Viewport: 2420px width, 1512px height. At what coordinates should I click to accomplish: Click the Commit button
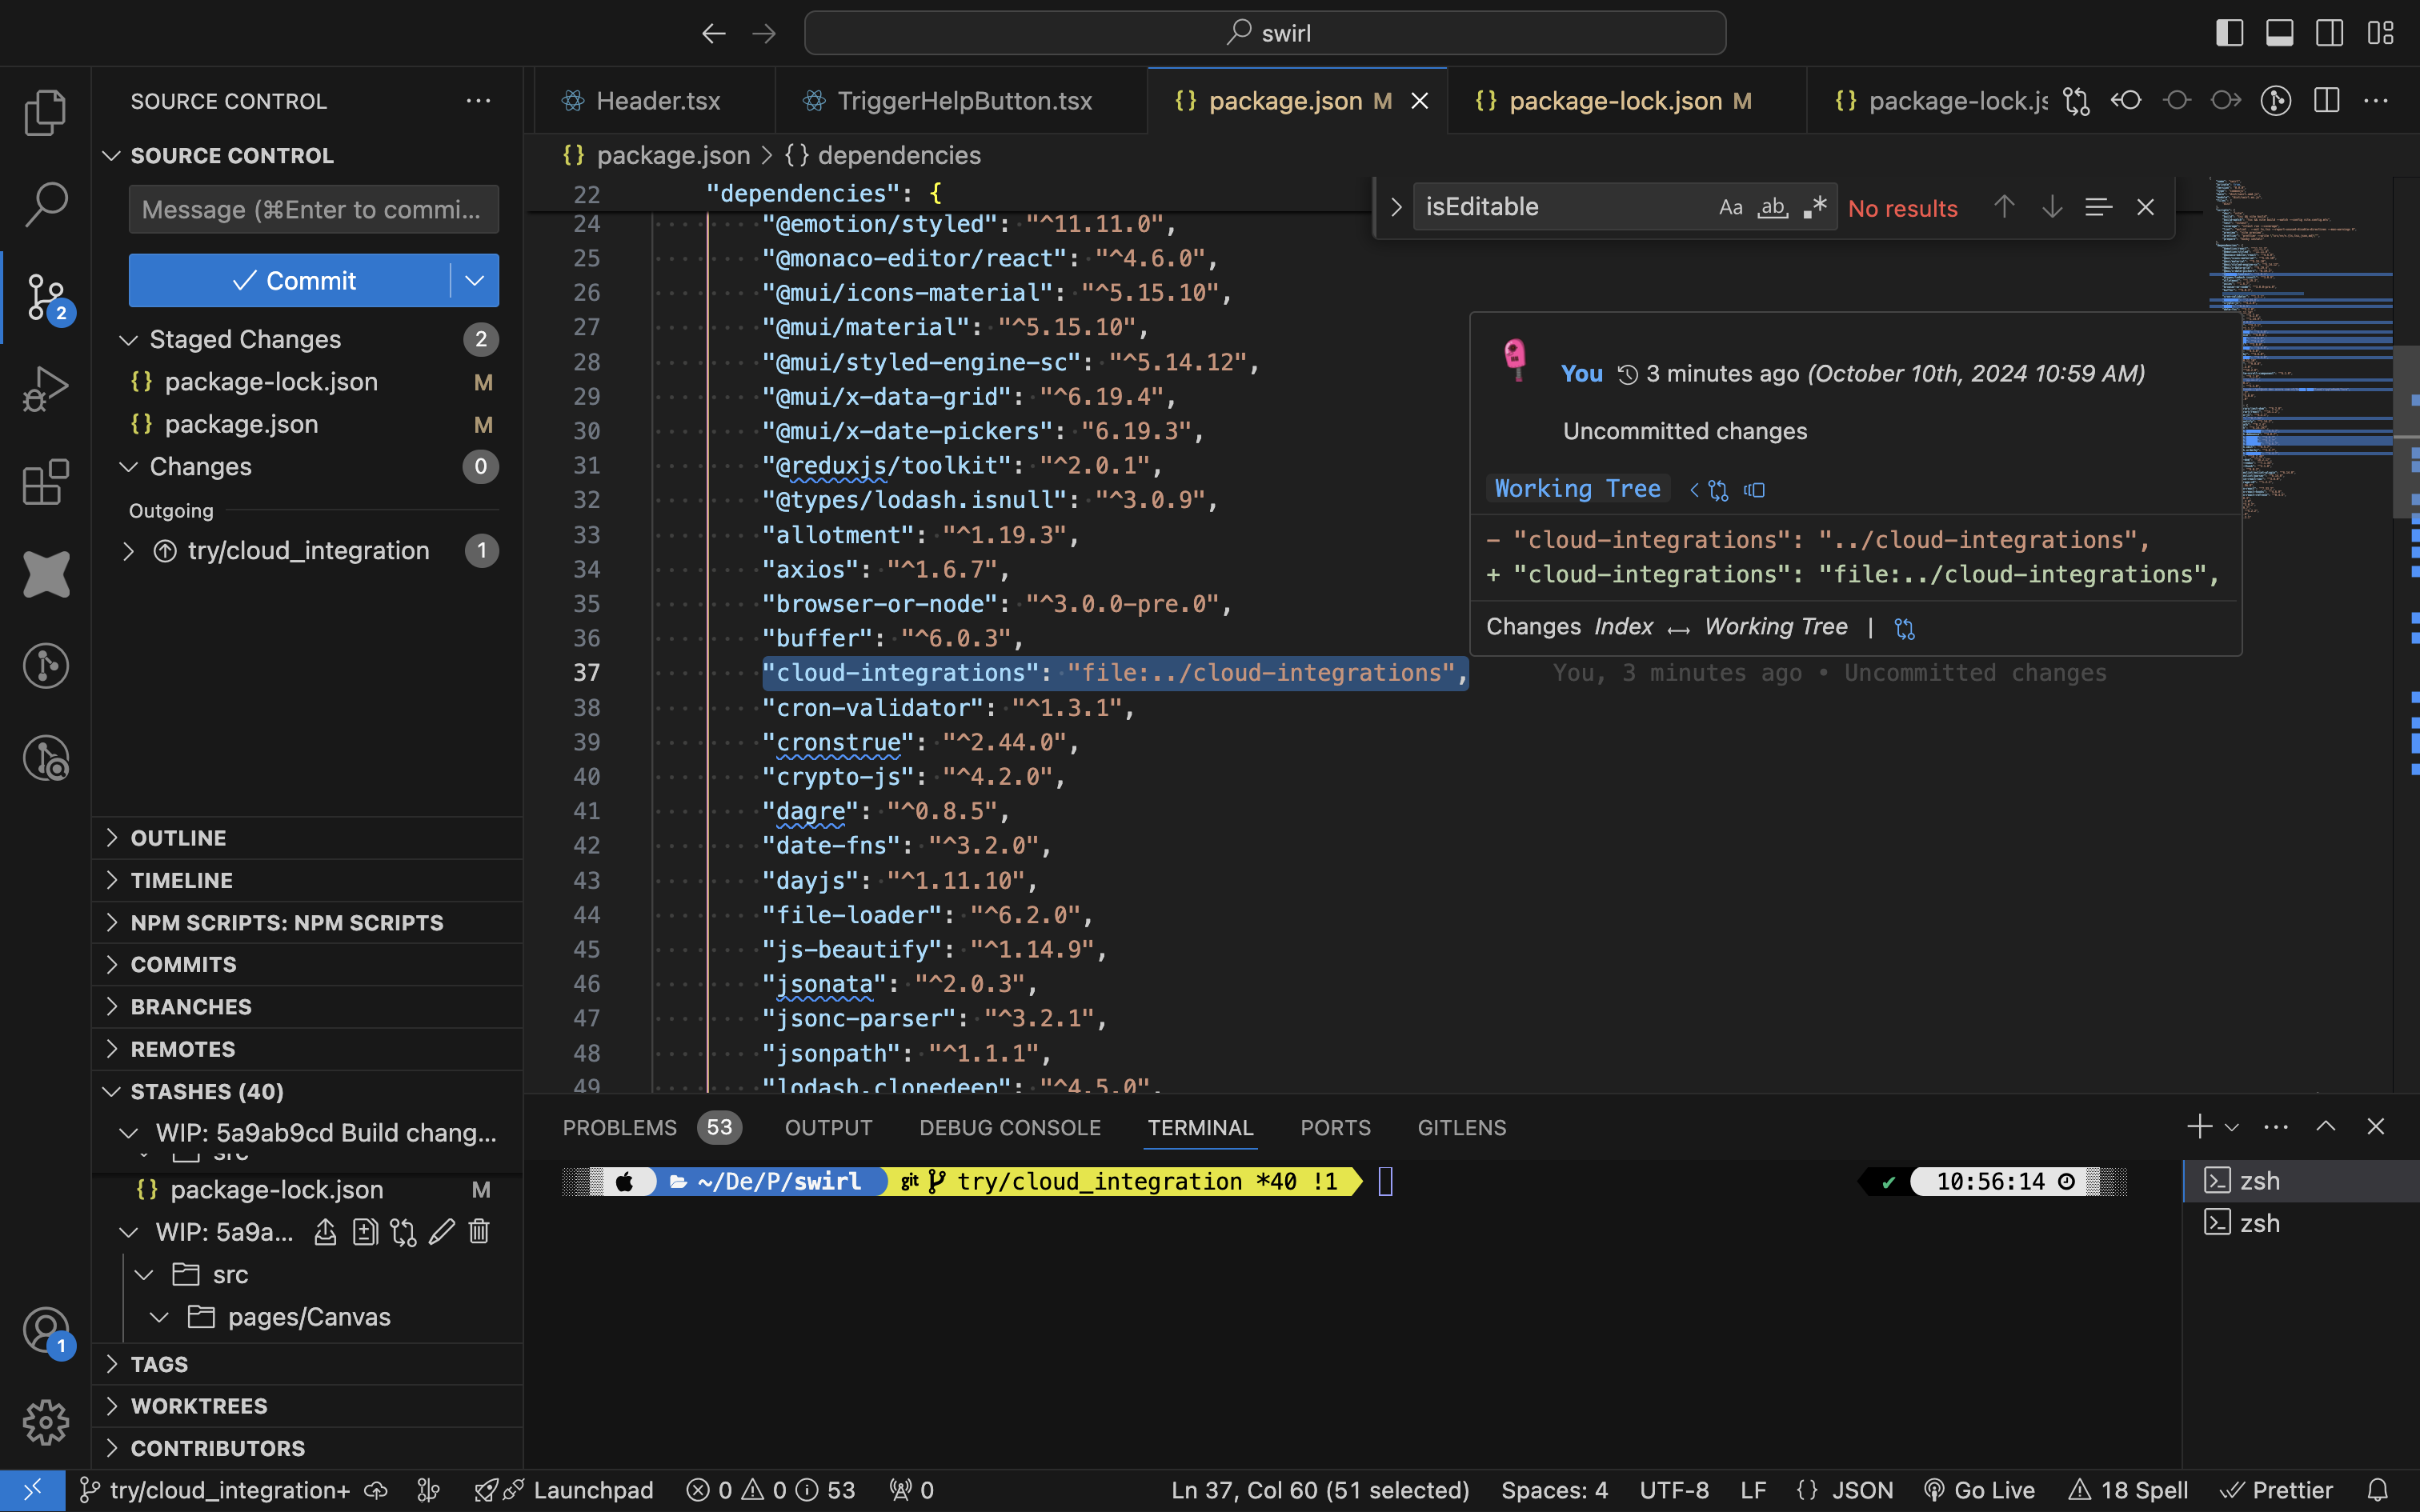290,281
